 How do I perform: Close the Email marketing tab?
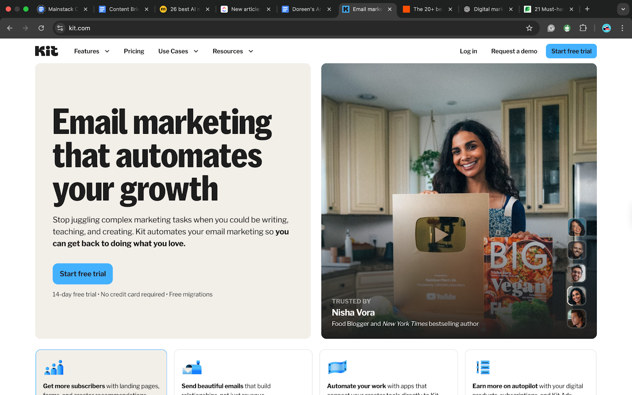pos(389,9)
